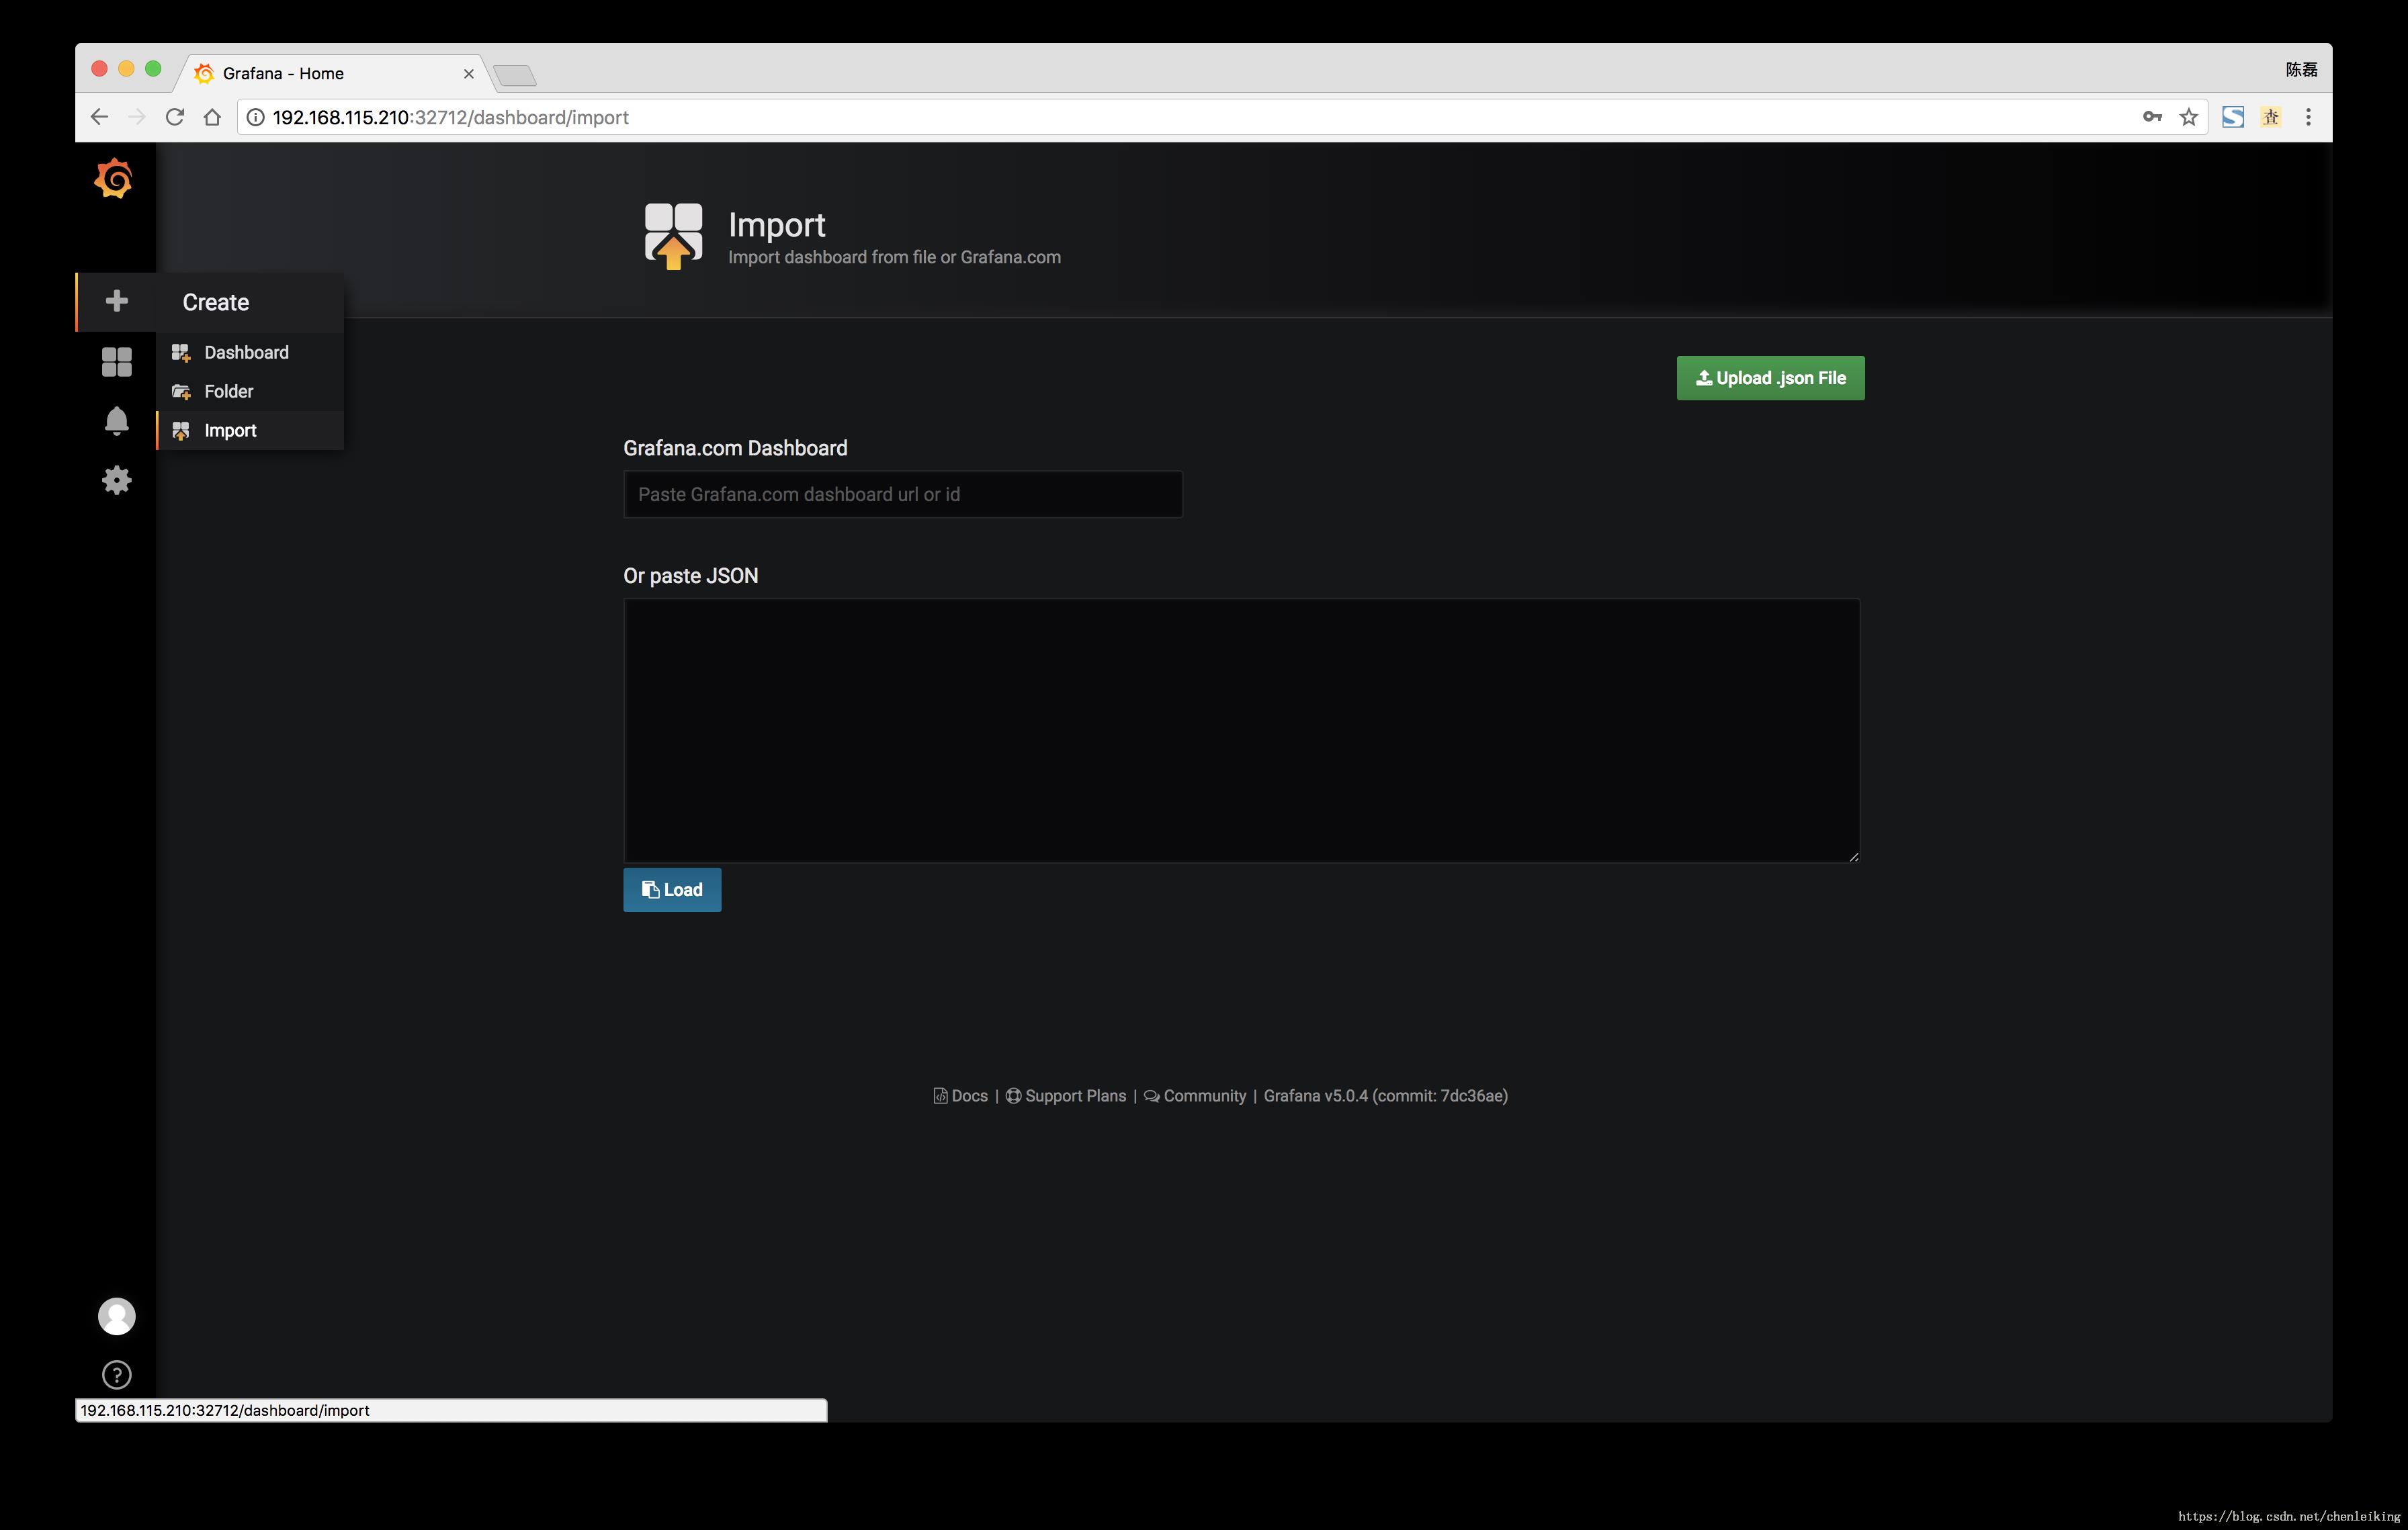Open the Chrome three-dot menu
The width and height of the screenshot is (2408, 1530).
click(x=2308, y=117)
